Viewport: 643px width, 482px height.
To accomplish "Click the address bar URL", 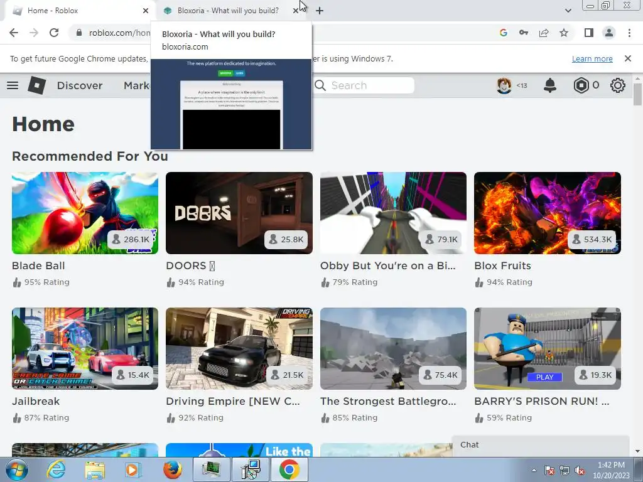I will (119, 33).
